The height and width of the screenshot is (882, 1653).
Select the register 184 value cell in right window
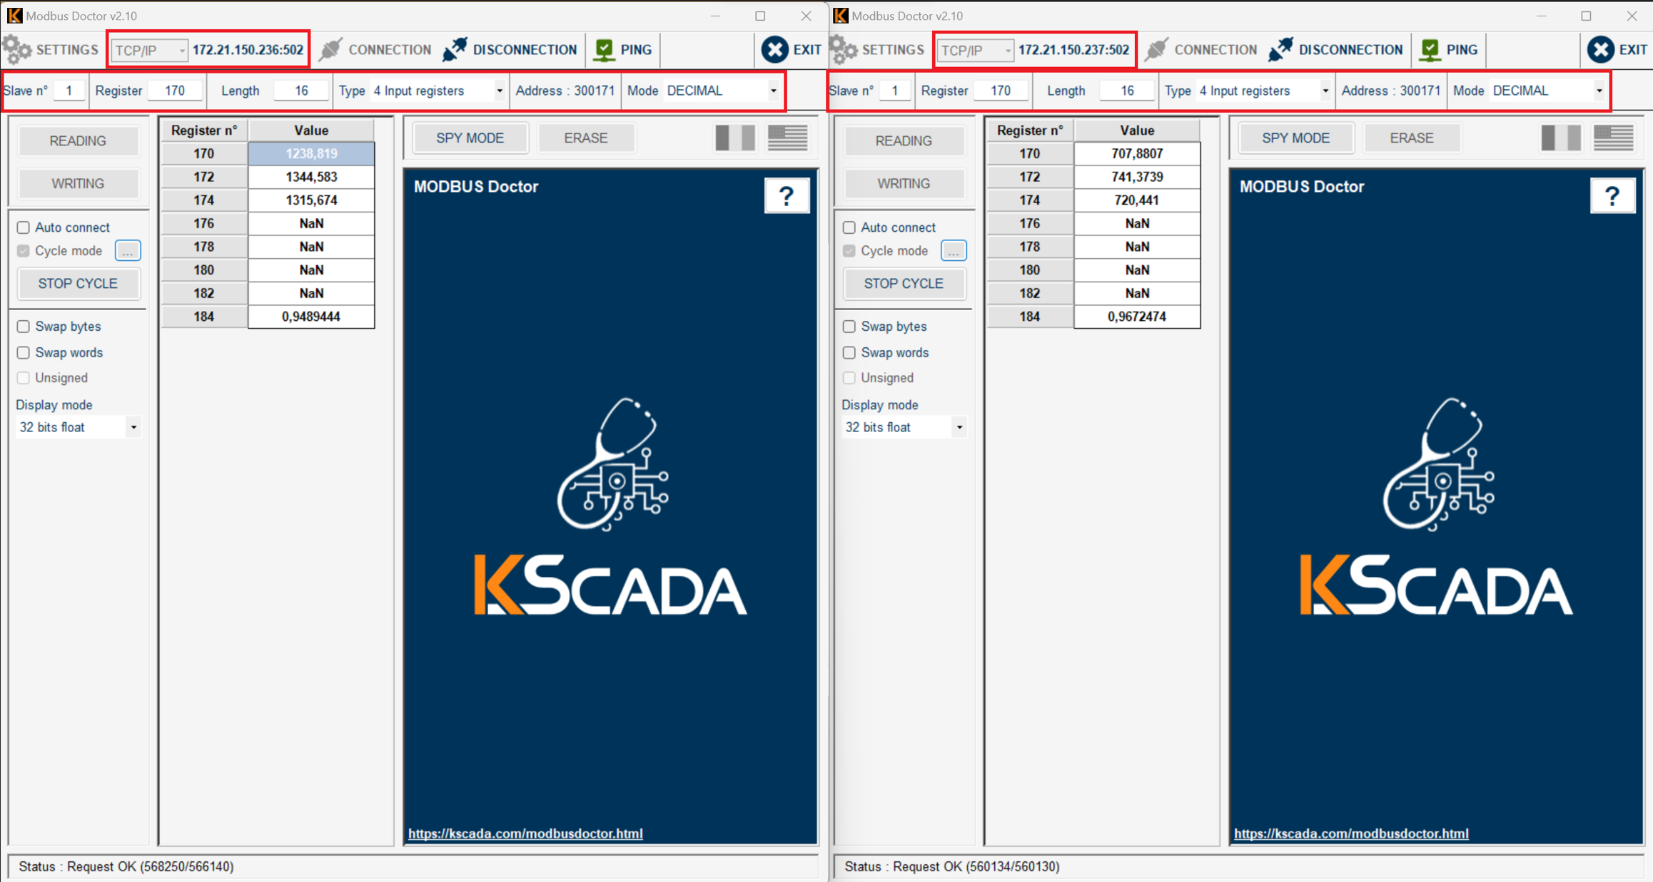[1136, 317]
